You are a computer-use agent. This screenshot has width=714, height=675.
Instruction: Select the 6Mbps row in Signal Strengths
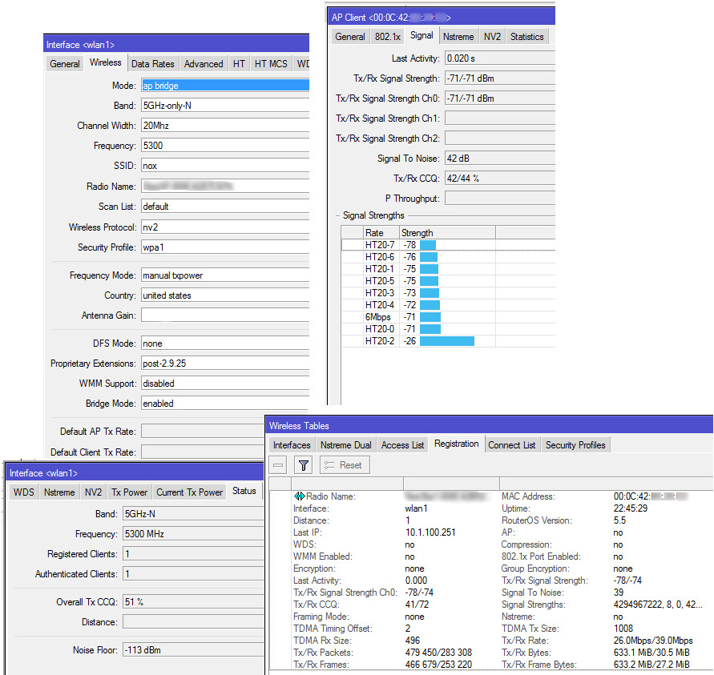coord(448,317)
